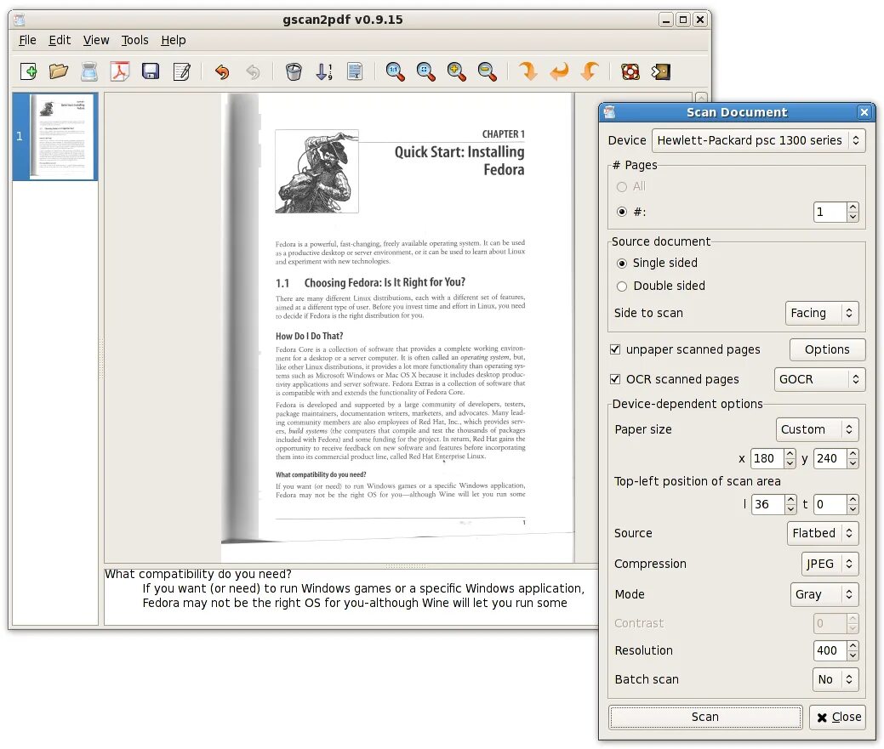Open the Side to scan 'Facing' dropdown
This screenshot has width=884, height=749.
coord(821,313)
